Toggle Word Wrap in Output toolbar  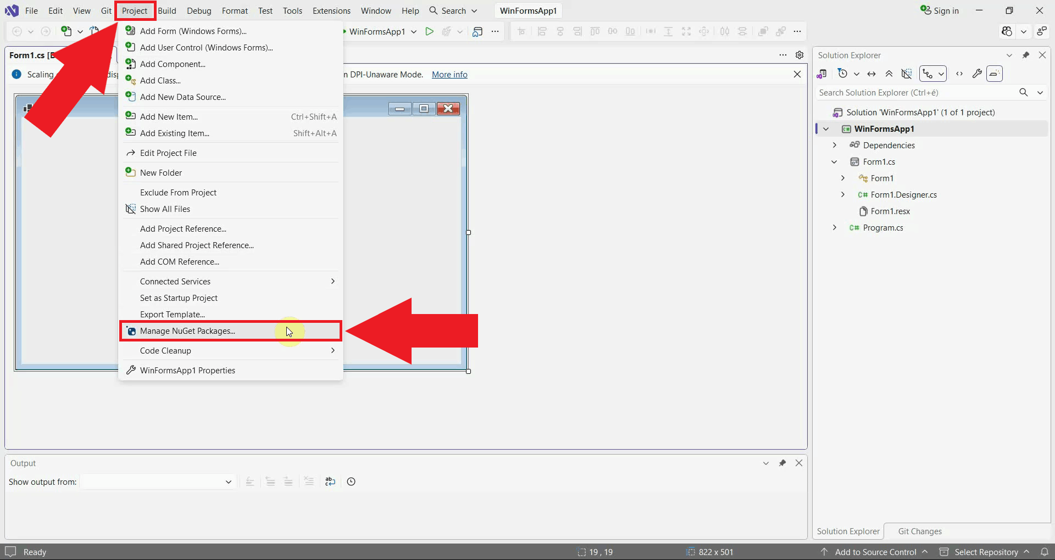tap(330, 481)
